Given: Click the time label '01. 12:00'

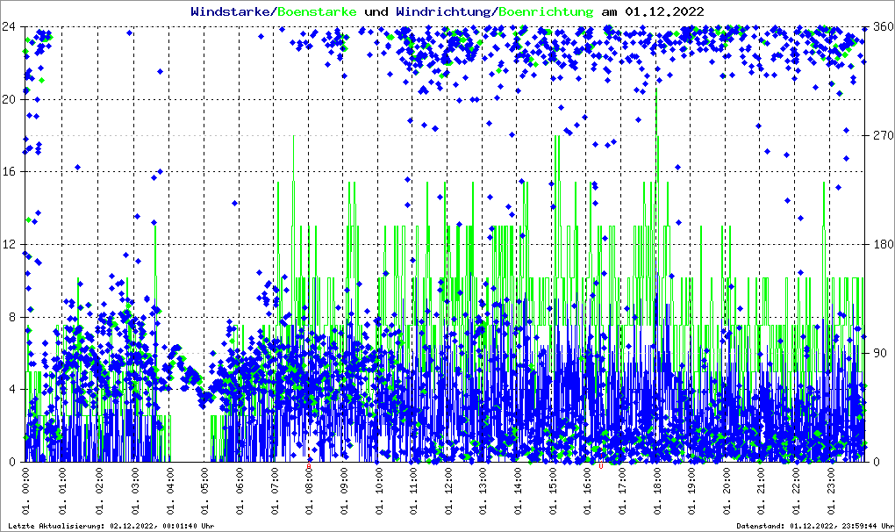Looking at the screenshot, I should 448,491.
